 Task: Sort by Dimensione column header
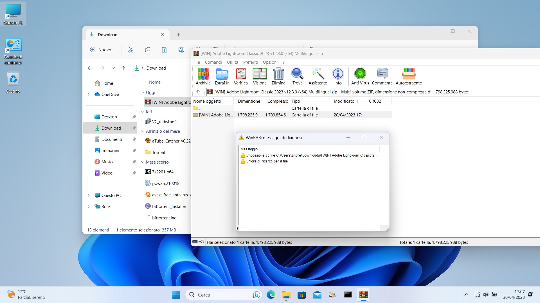coord(248,101)
